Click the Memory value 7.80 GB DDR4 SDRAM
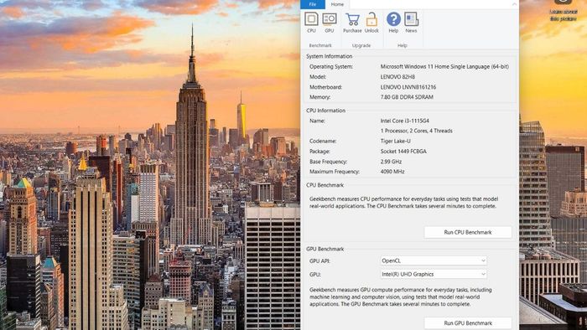This screenshot has height=330, width=587. 407,97
